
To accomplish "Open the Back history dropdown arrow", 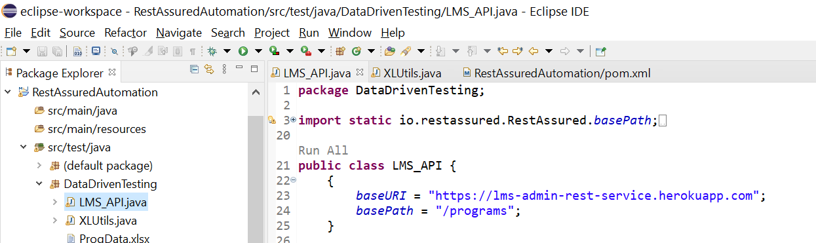I will (549, 51).
